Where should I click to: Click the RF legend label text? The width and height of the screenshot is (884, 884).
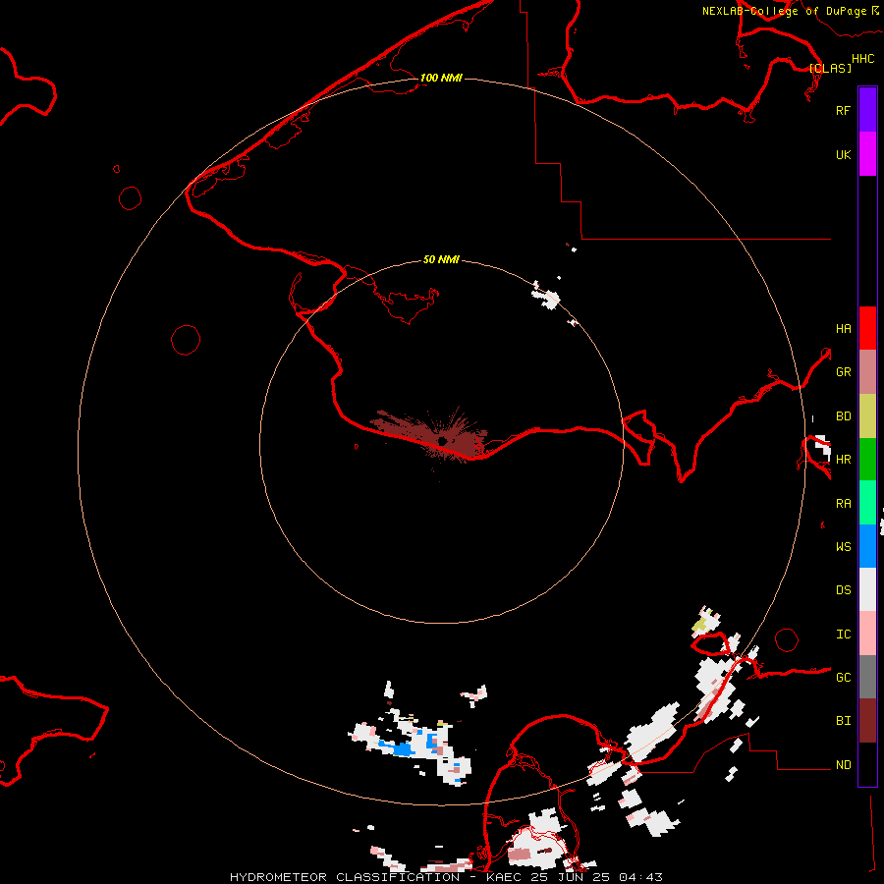click(x=843, y=110)
